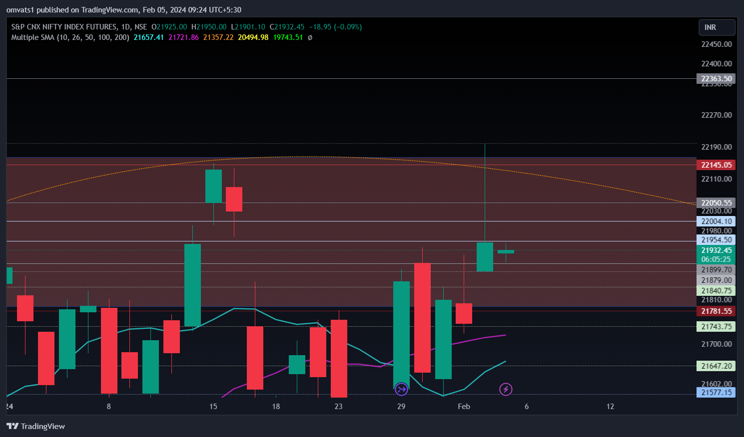Click the 22450.00 scale value

click(717, 44)
